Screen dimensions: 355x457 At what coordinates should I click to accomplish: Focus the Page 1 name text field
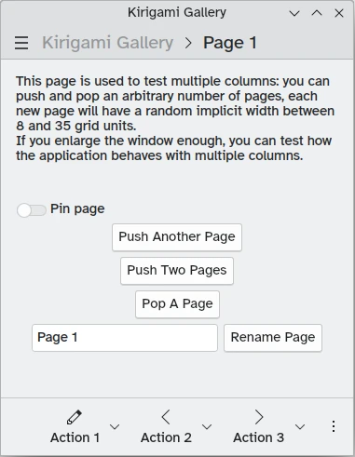click(125, 338)
